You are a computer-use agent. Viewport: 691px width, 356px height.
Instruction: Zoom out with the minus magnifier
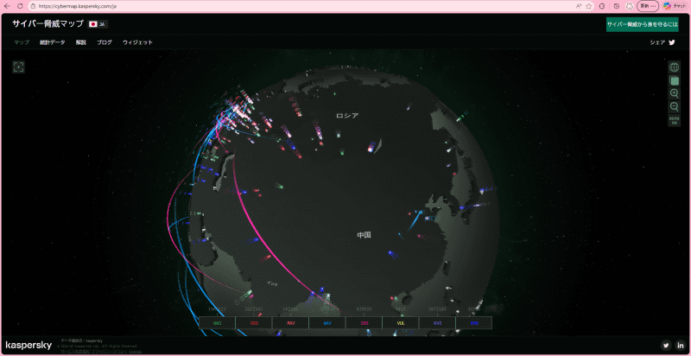pyautogui.click(x=674, y=106)
